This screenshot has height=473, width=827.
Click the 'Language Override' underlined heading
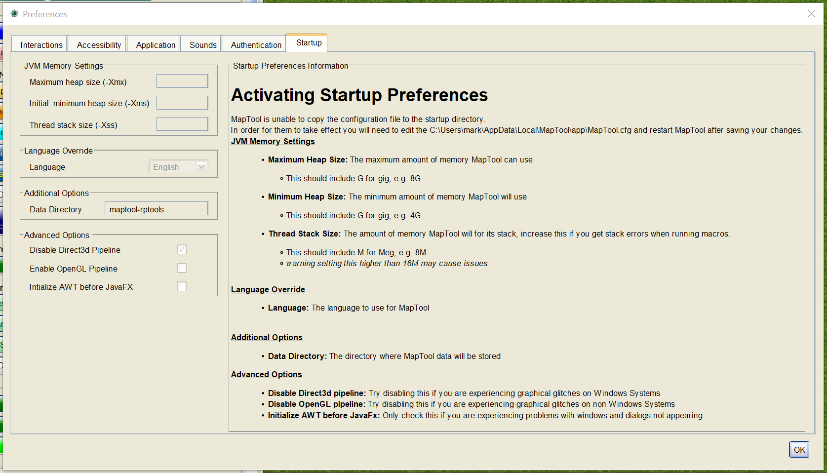[268, 289]
